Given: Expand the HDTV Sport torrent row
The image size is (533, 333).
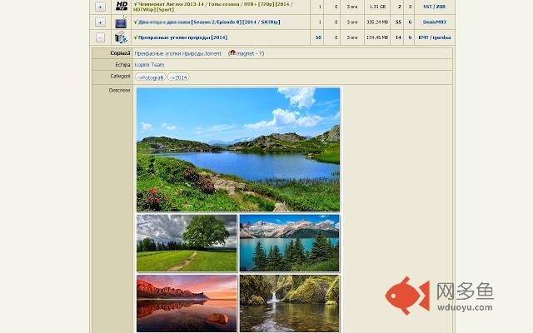Looking at the screenshot, I should [100, 7].
